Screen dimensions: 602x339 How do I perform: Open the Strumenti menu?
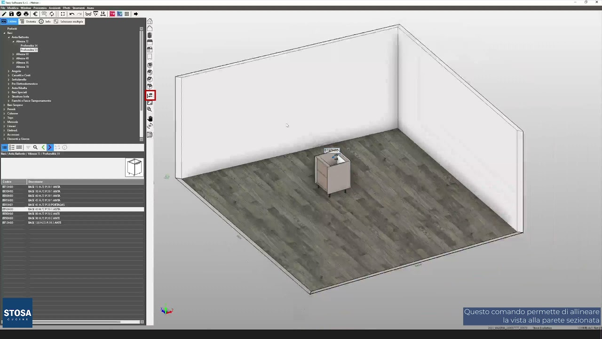tap(79, 8)
